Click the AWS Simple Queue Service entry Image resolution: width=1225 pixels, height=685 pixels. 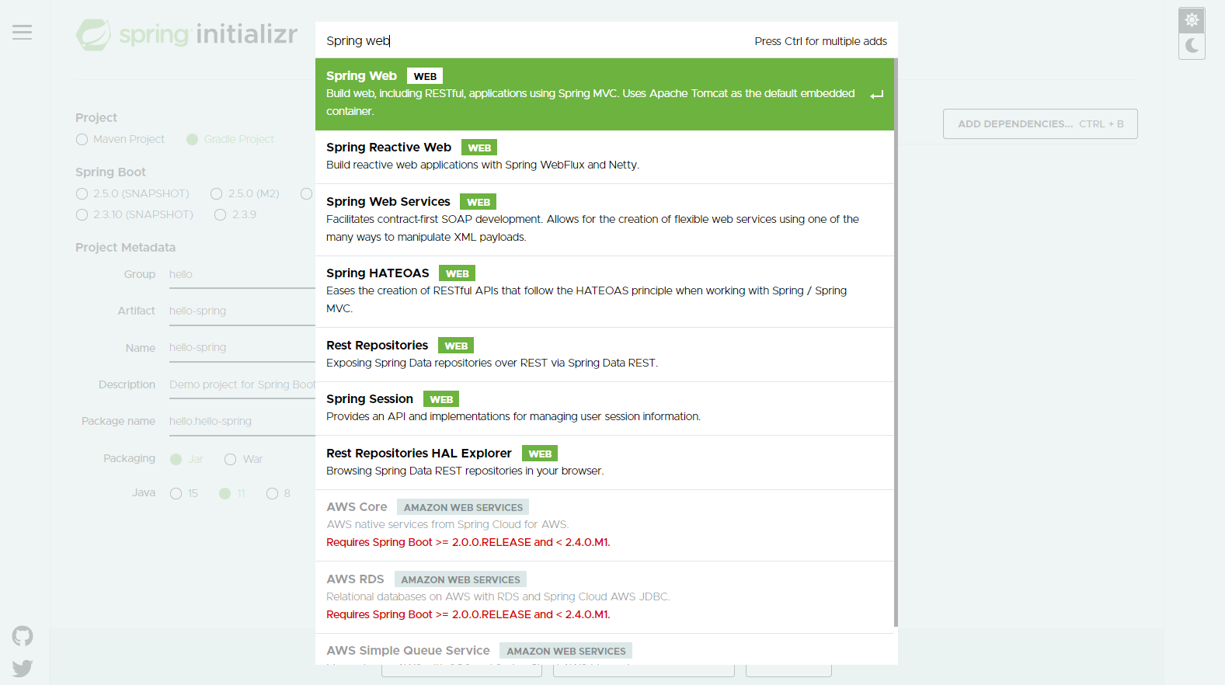click(604, 650)
